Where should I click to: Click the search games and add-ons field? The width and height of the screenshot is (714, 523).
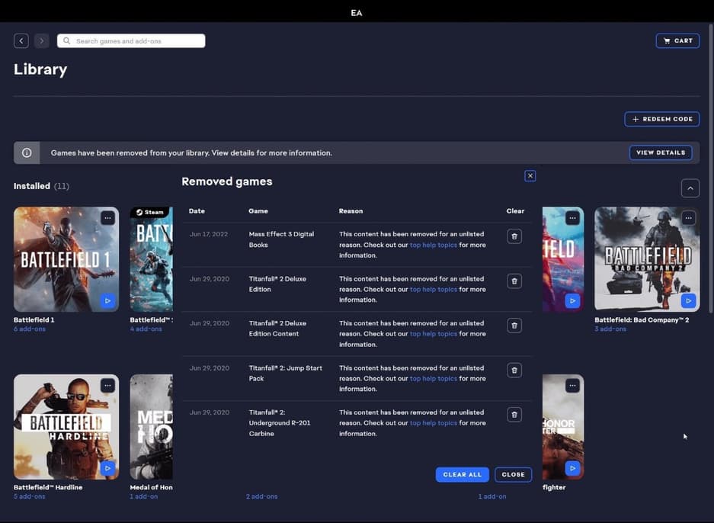coord(131,41)
